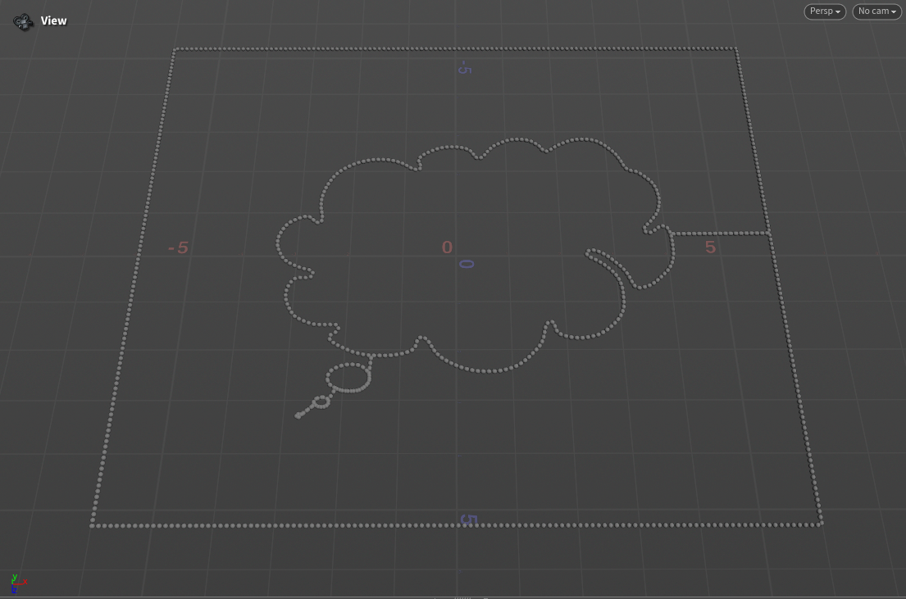Click the 'View' label text
Screen dimensions: 906x599
54,20
